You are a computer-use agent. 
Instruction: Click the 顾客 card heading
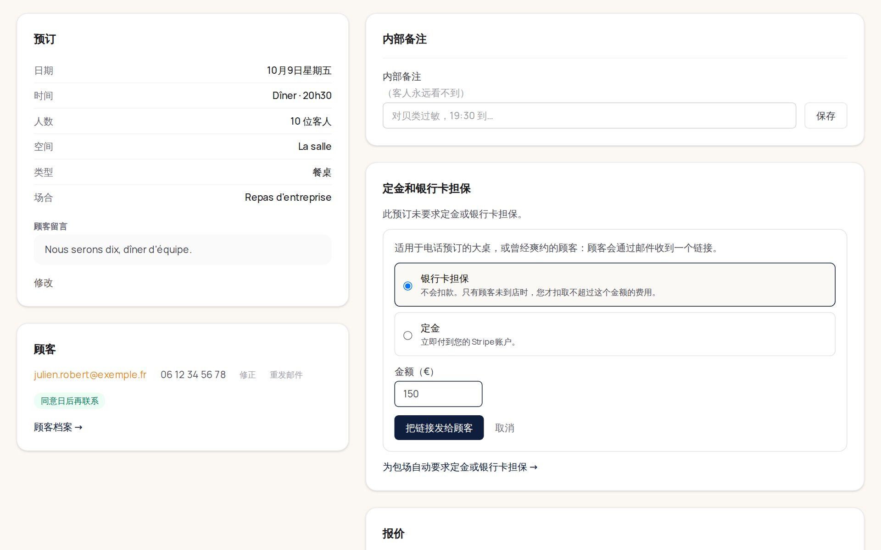coord(45,349)
